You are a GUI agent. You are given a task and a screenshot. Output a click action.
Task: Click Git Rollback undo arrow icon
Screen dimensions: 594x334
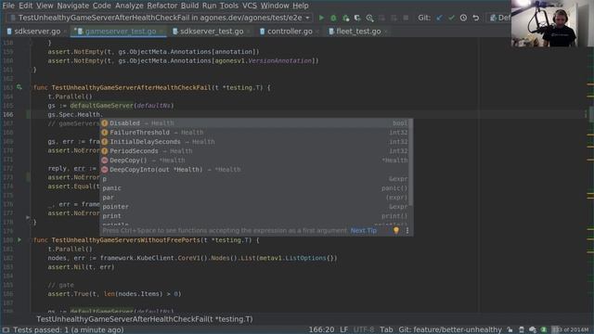476,18
